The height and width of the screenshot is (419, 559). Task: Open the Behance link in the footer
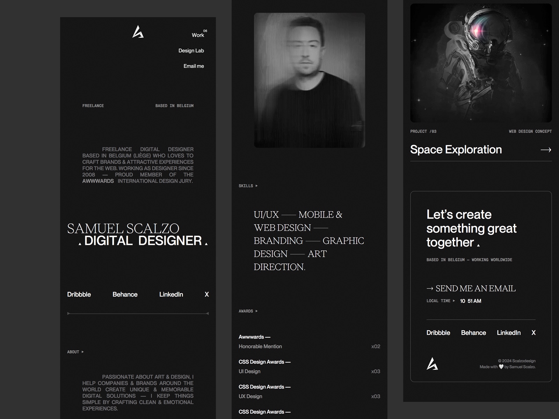click(x=473, y=333)
